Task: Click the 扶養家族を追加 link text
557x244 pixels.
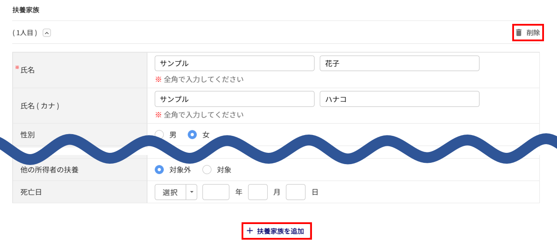Action: pyautogui.click(x=280, y=231)
